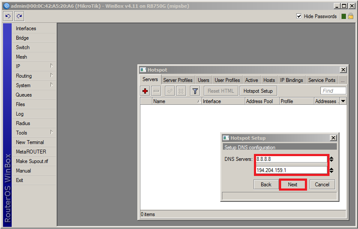Click the minus Remove button in Hotspot
The height and width of the screenshot is (229, 358).
pyautogui.click(x=156, y=91)
